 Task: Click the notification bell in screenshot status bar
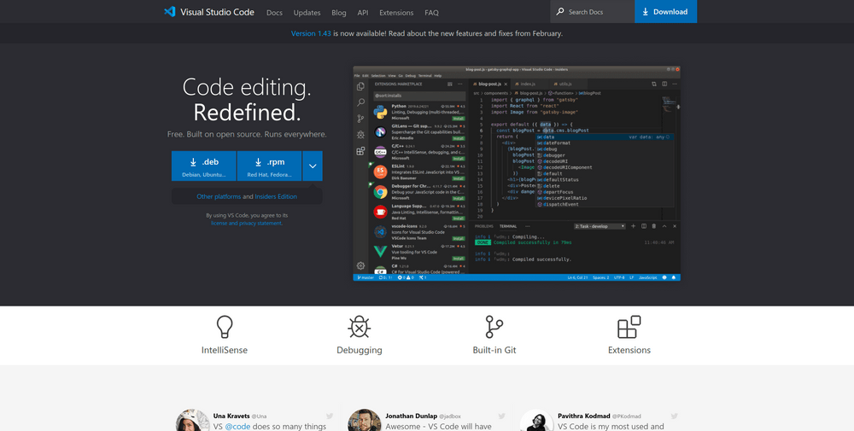[675, 277]
